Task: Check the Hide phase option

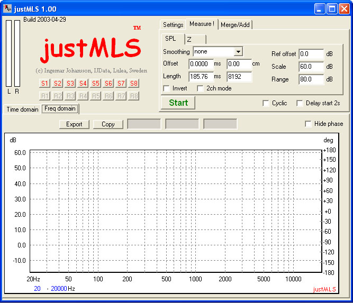Action: pos(308,124)
